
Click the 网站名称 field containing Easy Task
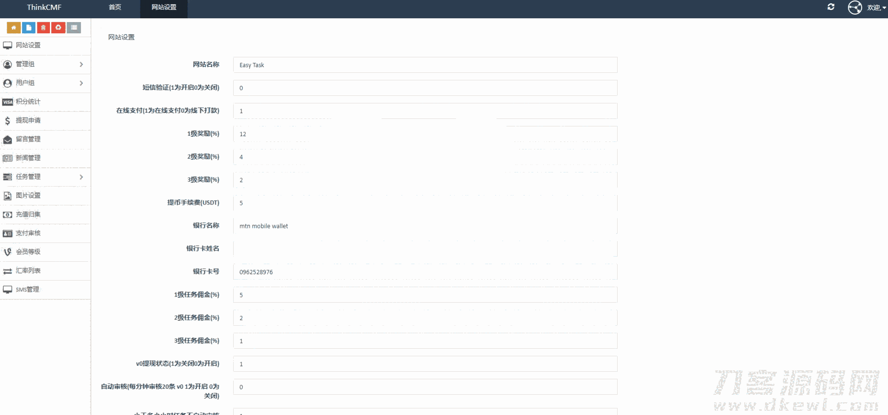[x=425, y=65]
